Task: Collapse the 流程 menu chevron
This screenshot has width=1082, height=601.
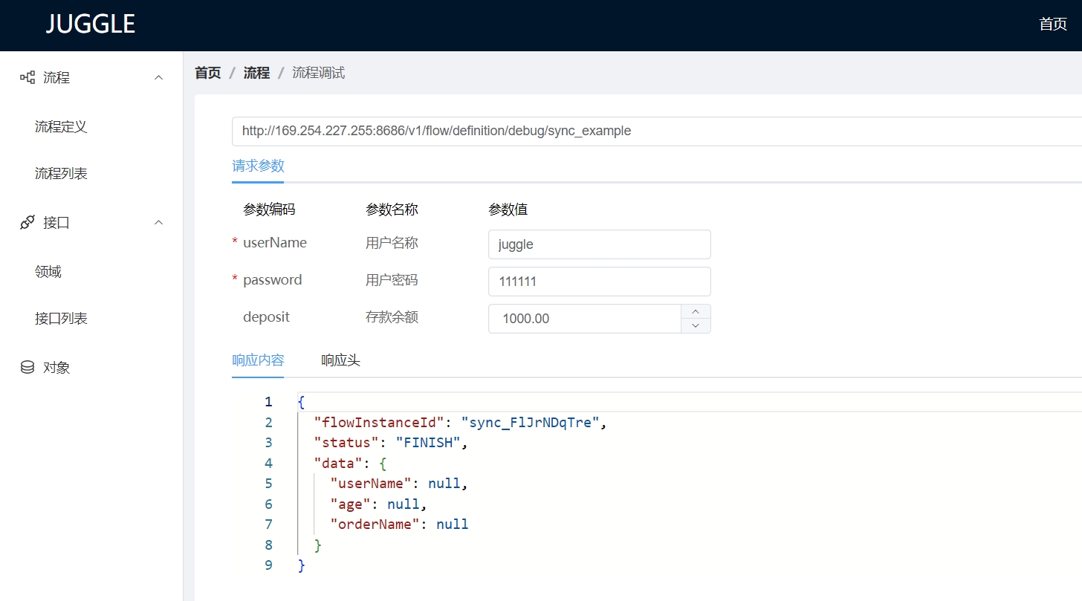Action: click(158, 77)
